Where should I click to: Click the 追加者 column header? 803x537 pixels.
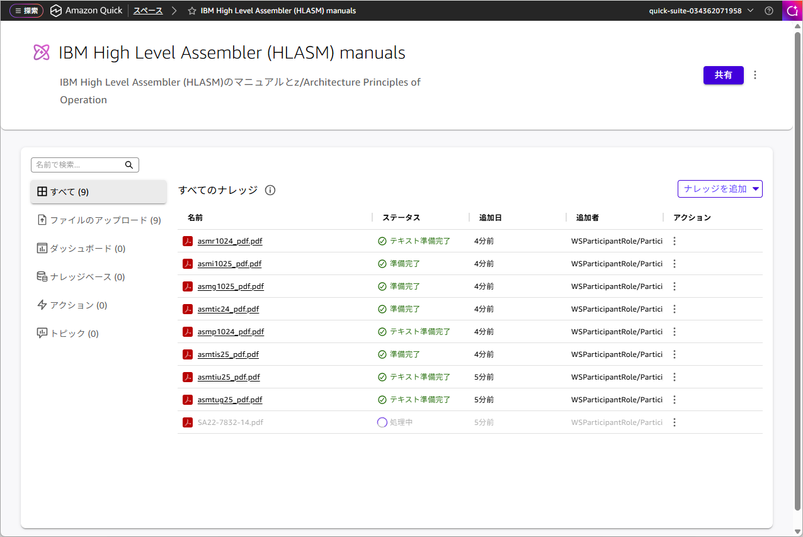[588, 218]
